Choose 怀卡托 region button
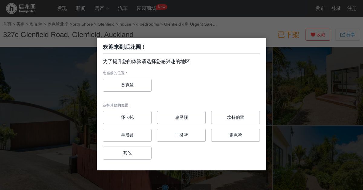363x190 pixels. pos(127,117)
